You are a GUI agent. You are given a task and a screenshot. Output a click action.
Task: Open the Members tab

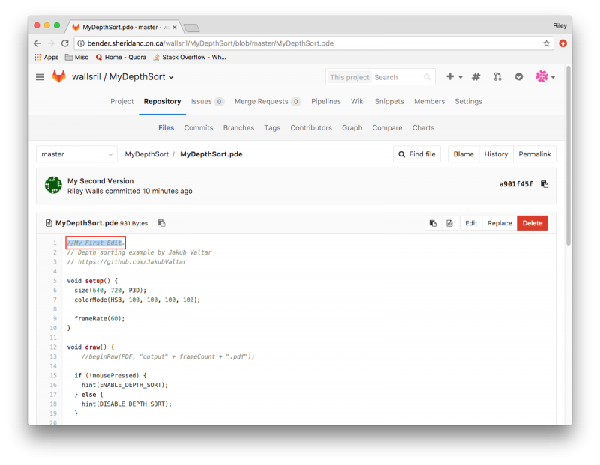click(x=429, y=102)
